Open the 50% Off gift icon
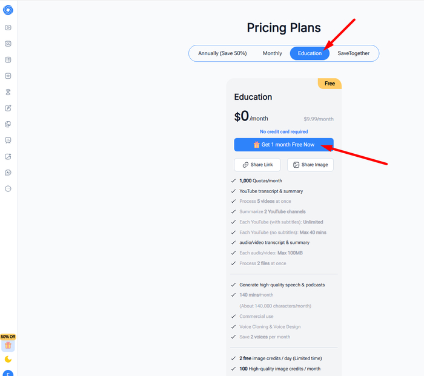 pyautogui.click(x=8, y=346)
